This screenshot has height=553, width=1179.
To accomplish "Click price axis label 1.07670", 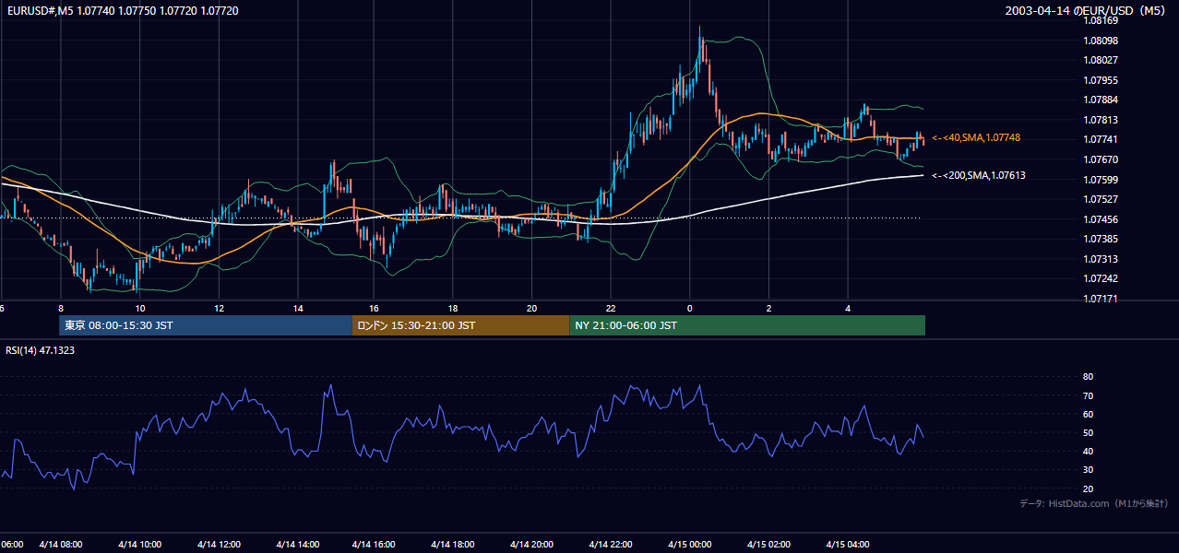I will click(1100, 159).
